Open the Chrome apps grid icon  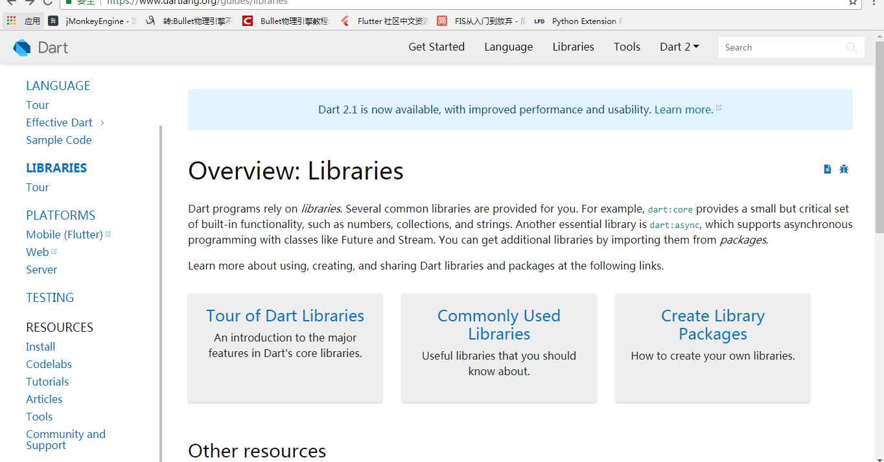tap(11, 21)
